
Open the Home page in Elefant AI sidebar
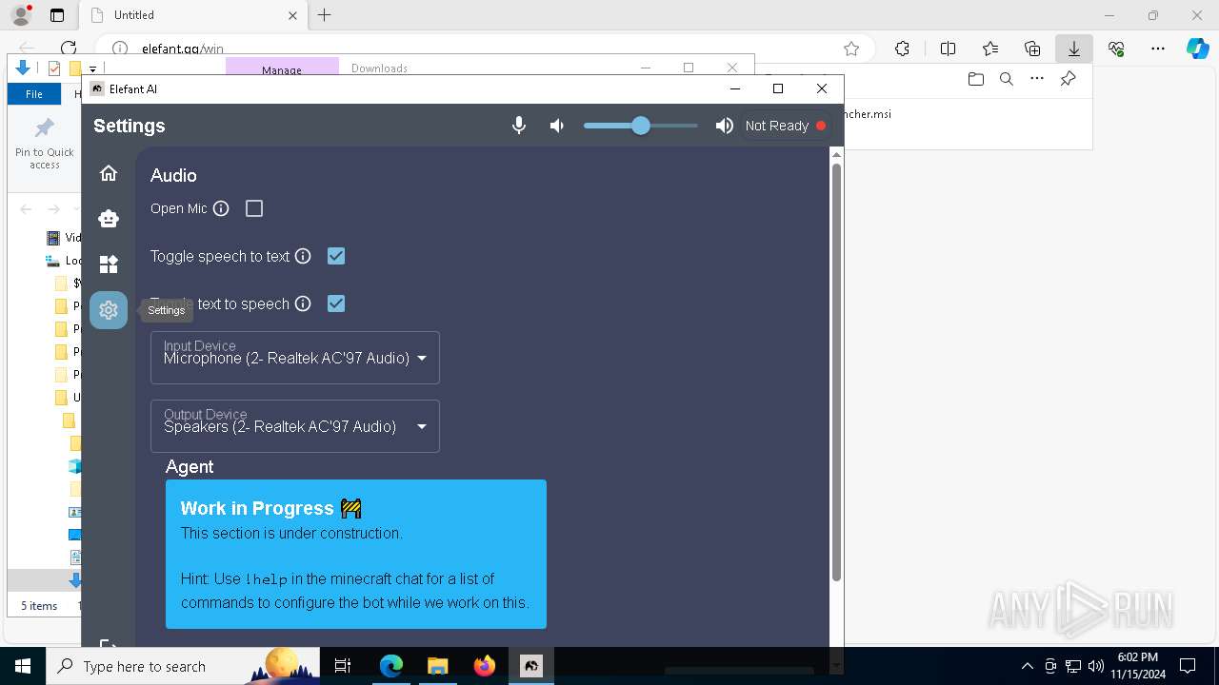pyautogui.click(x=109, y=173)
